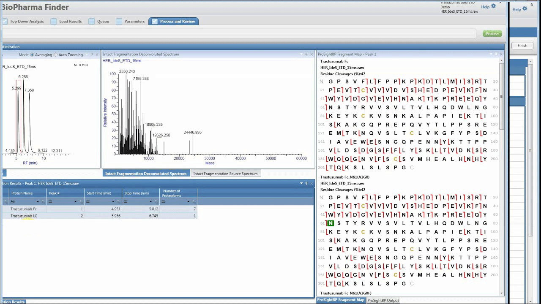Open Start Time filter operator dropdown
The height and width of the screenshot is (304, 541).
[113, 202]
